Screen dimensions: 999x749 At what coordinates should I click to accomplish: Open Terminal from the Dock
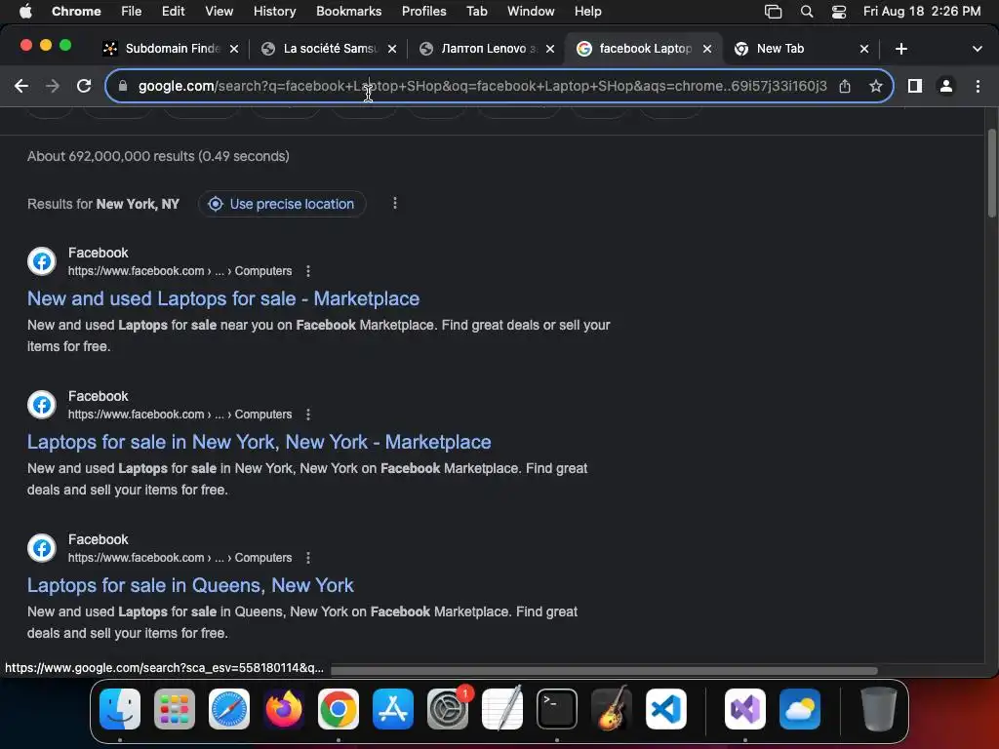coord(557,709)
